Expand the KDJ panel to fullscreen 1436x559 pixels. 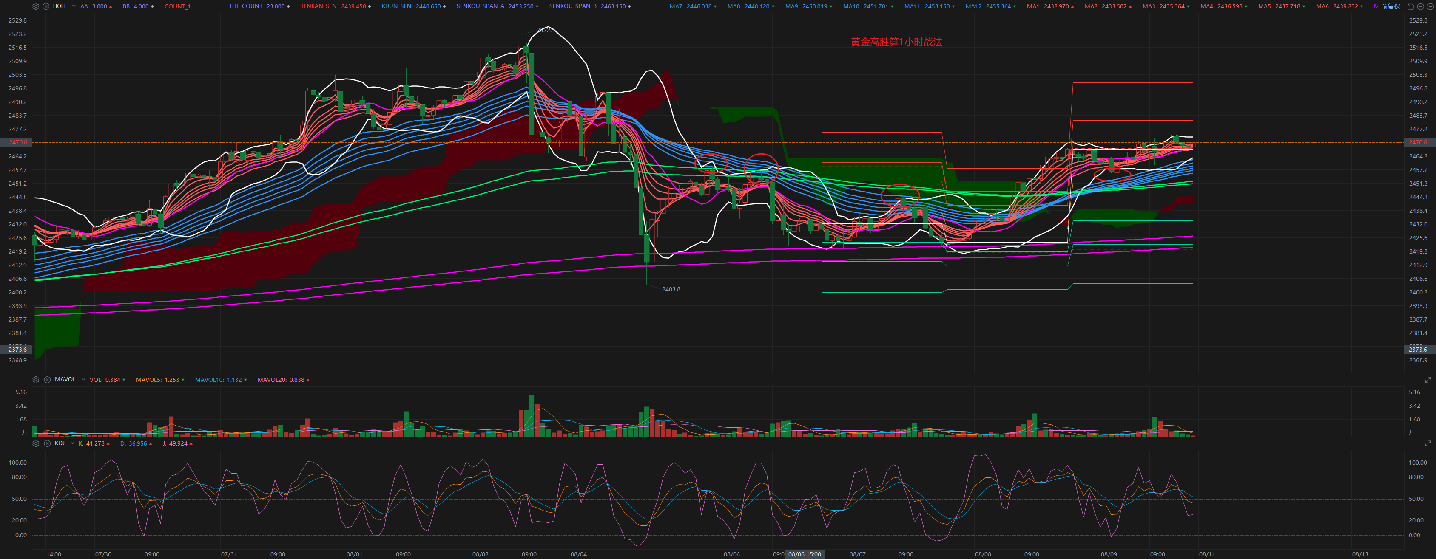tap(1427, 444)
